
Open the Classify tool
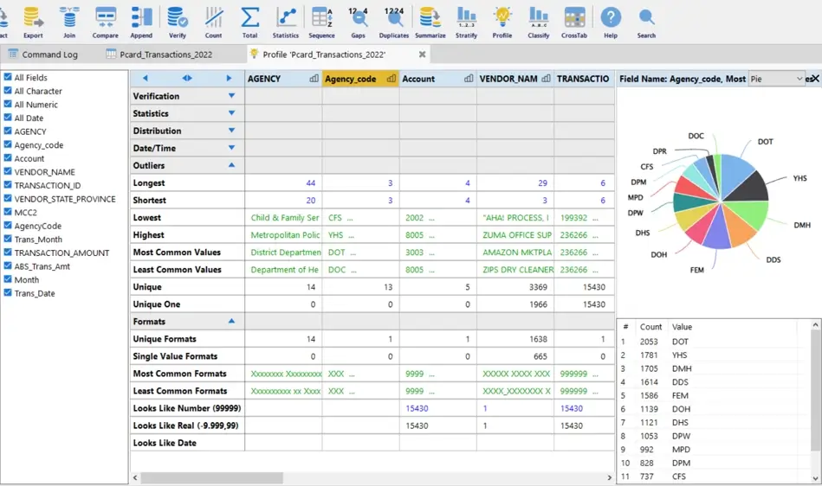tap(539, 22)
